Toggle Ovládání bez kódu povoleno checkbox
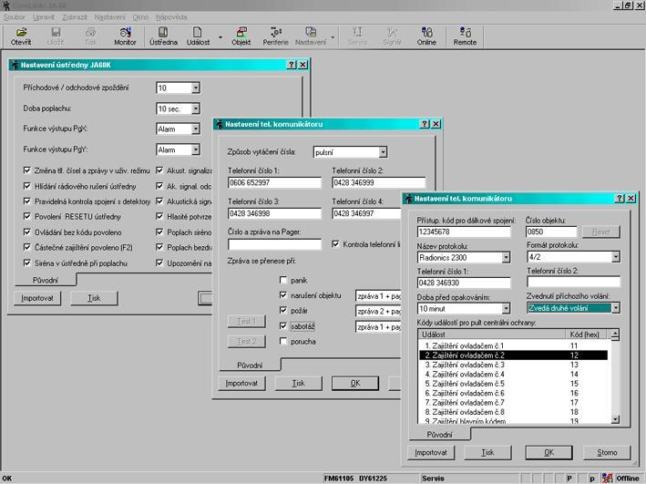This screenshot has height=484, width=646. 27,232
